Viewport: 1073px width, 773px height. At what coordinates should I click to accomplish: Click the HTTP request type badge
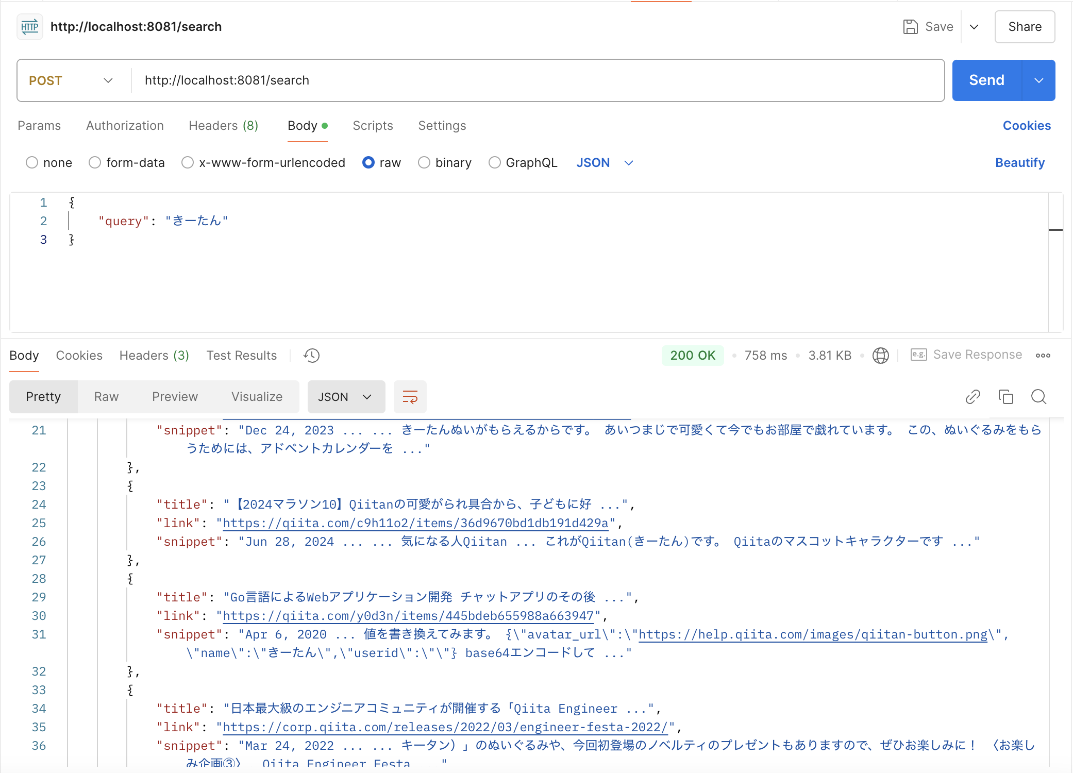click(x=29, y=26)
